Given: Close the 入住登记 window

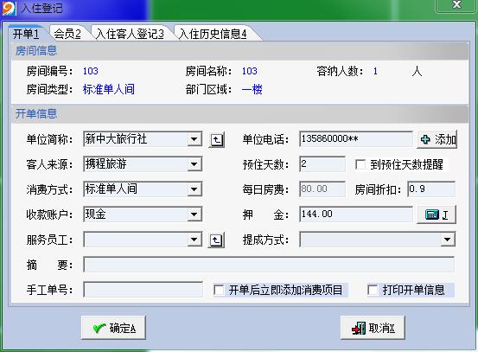Looking at the screenshot, I should point(456,5).
